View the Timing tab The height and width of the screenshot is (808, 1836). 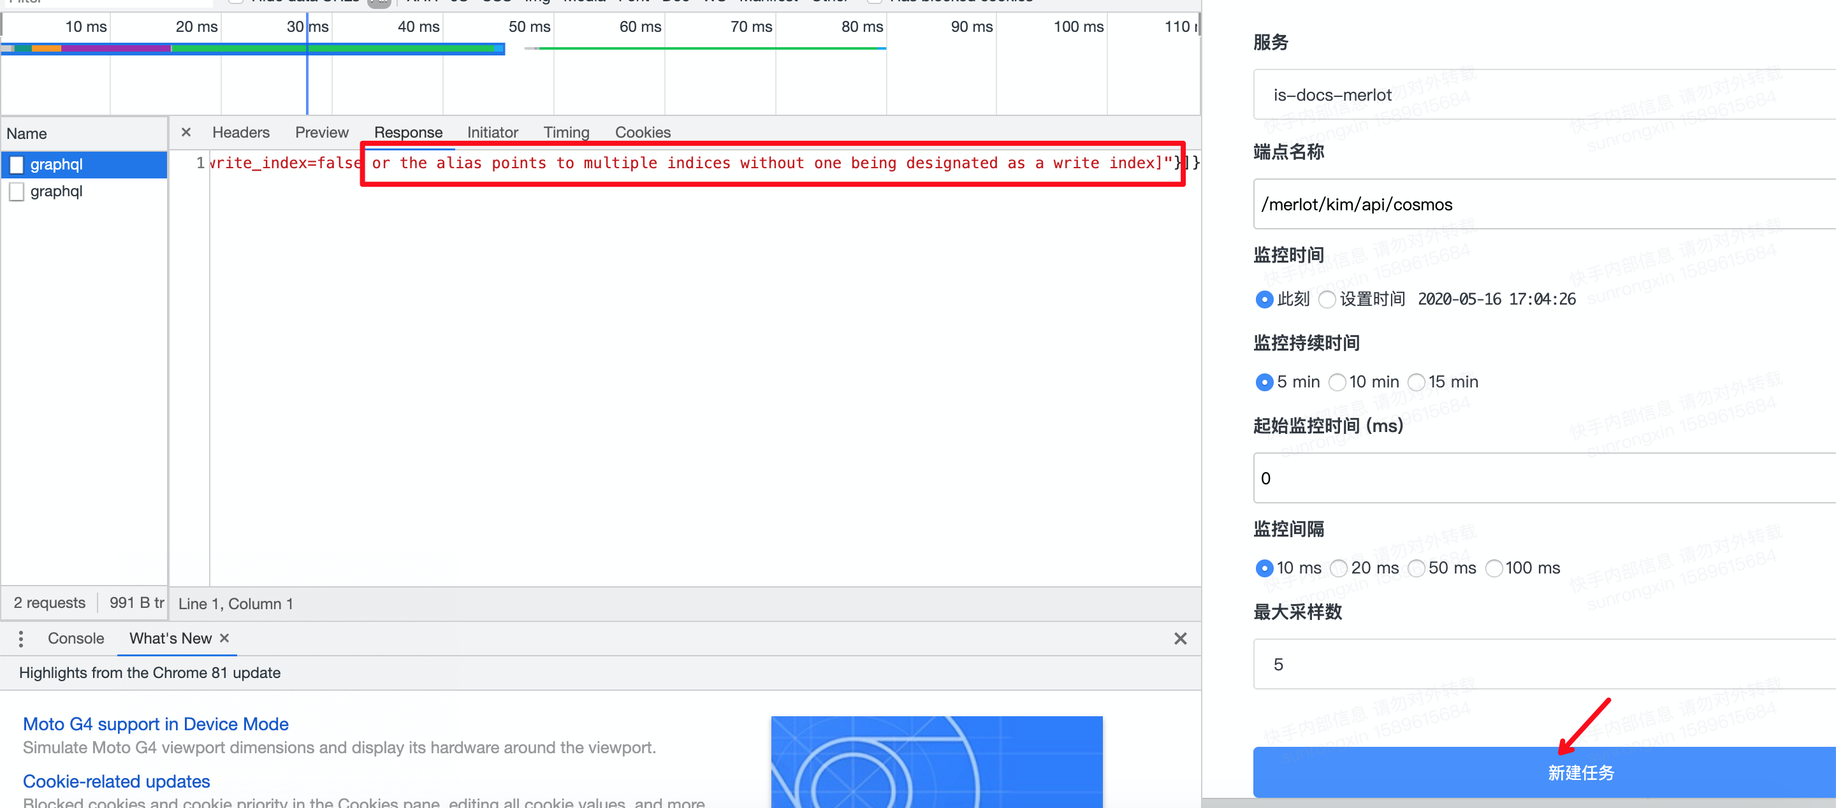point(566,133)
